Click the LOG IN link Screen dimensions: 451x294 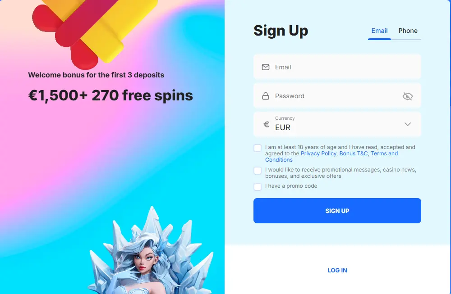tap(337, 271)
